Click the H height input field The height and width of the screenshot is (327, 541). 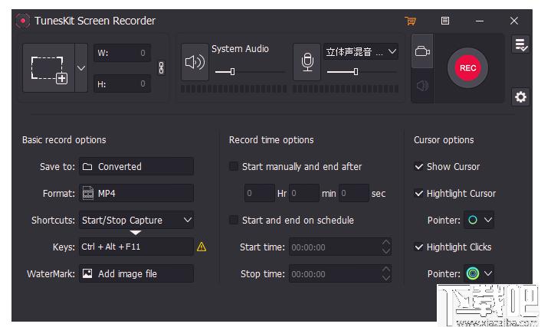click(122, 83)
